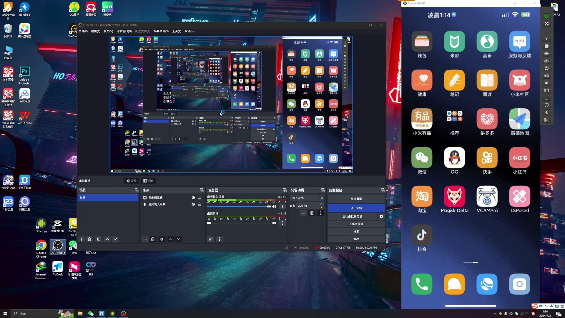Viewport: 565px width, 318px height.
Task: Click the volume-up speaker icon in scrcpy sidebar
Action: click(x=546, y=76)
